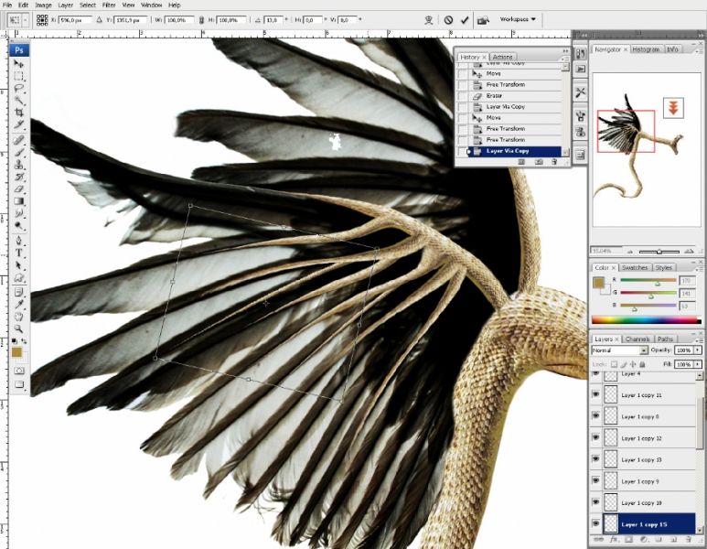Image resolution: width=707 pixels, height=549 pixels.
Task: Hide Layer 1 copy 10
Action: click(x=595, y=502)
